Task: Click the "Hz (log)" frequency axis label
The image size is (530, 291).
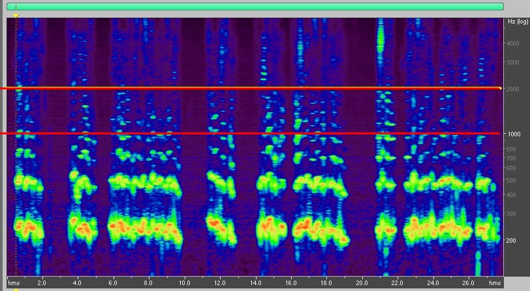Action: (518, 22)
